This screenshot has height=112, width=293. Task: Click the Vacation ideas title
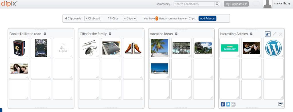click(x=161, y=34)
